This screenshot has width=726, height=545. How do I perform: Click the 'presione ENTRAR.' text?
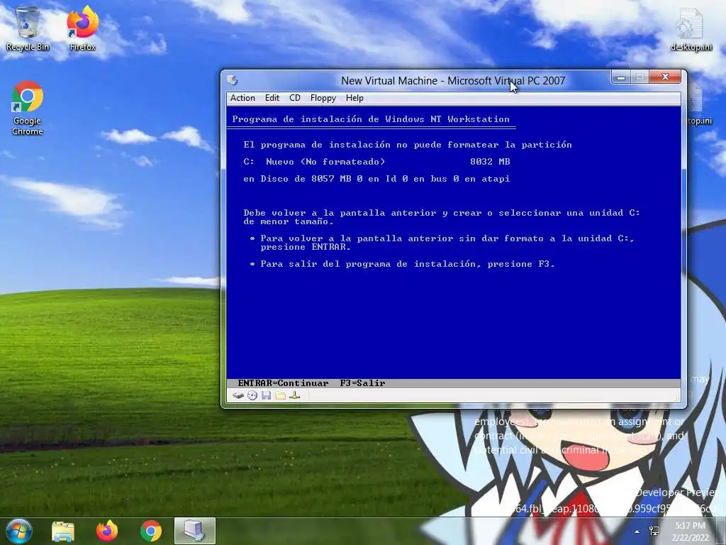pos(306,247)
